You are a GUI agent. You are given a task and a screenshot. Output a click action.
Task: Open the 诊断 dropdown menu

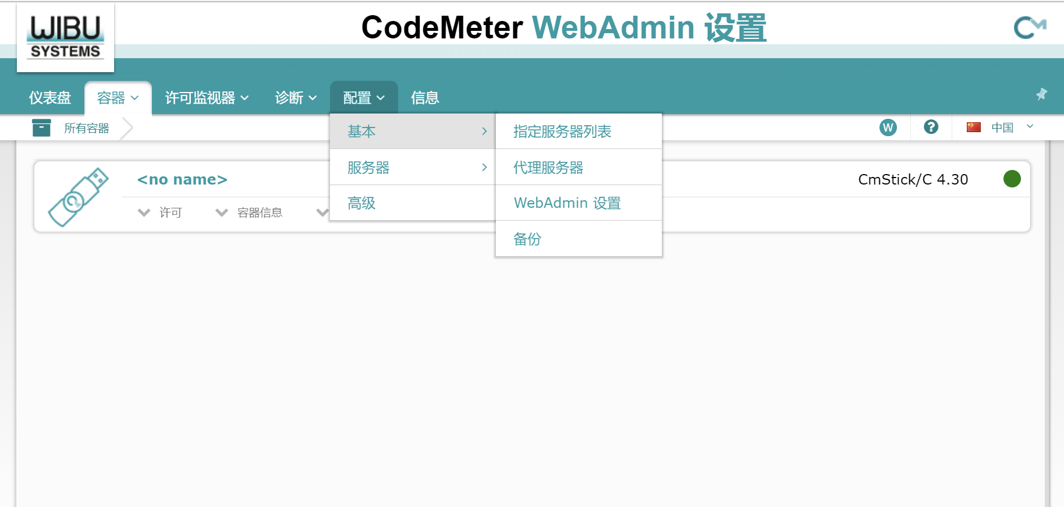tap(296, 98)
